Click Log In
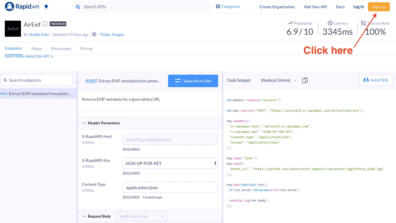The width and height of the screenshot is (396, 223). click(x=359, y=7)
